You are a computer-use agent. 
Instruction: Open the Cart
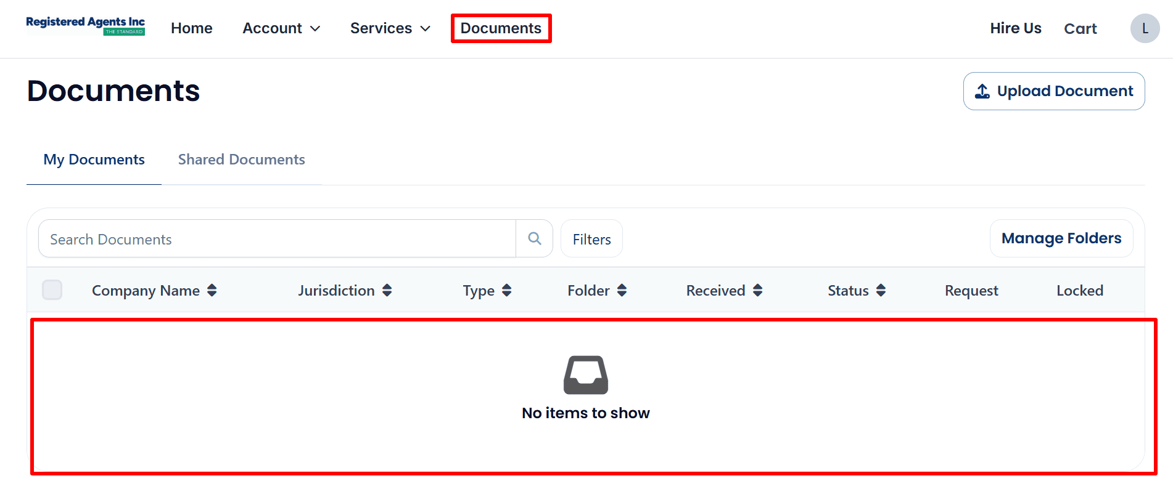(x=1080, y=28)
